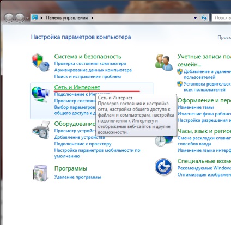
Task: Click into the Поиск search field
Action: coord(221,18)
